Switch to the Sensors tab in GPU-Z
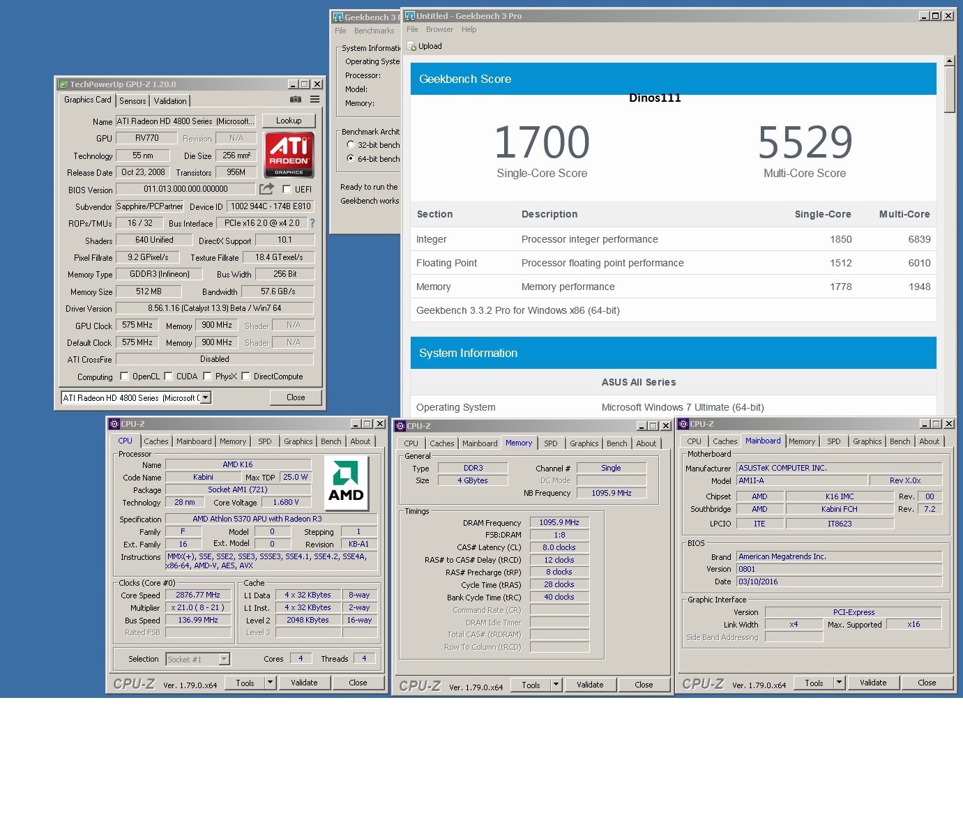This screenshot has height=836, width=963. coord(132,101)
